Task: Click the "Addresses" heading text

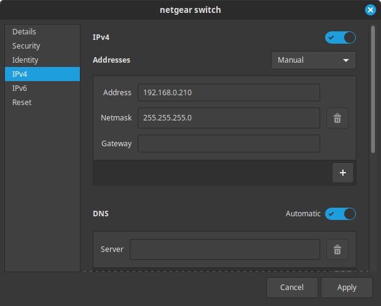Action: pyautogui.click(x=111, y=60)
